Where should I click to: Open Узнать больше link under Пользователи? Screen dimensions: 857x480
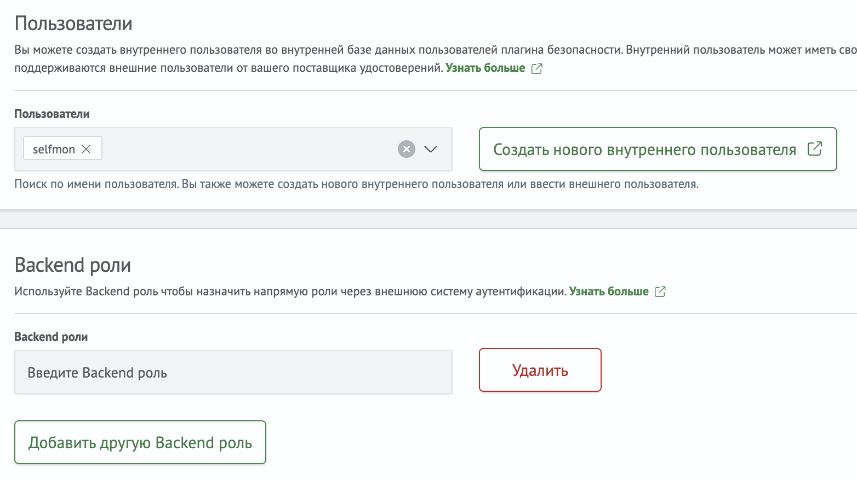(x=485, y=68)
